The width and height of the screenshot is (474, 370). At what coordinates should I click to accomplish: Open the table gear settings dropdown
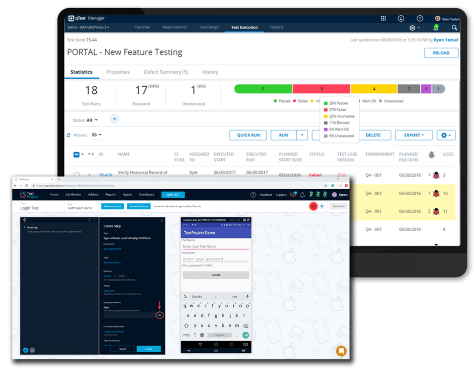(x=446, y=136)
